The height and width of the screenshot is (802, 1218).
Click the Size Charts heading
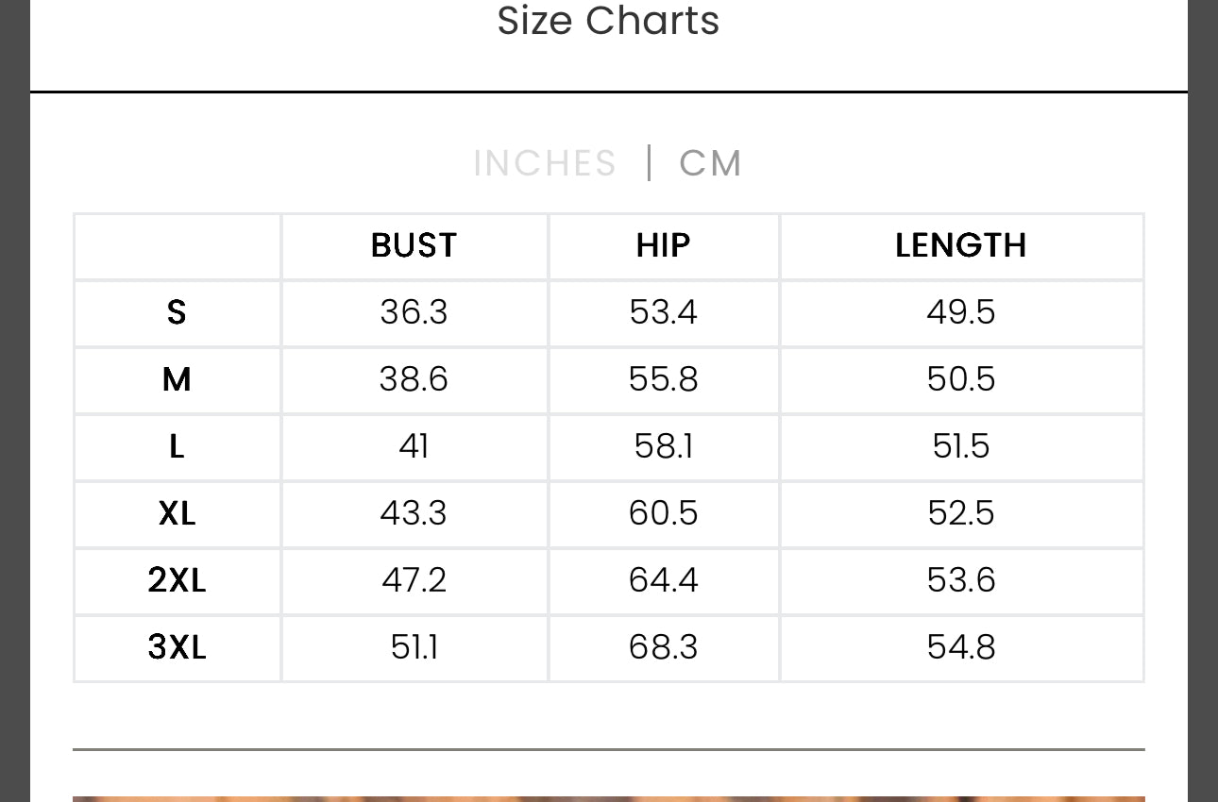point(608,22)
